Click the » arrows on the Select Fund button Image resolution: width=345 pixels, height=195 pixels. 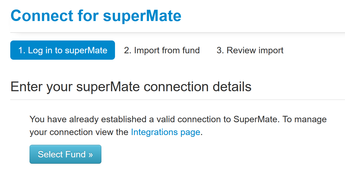click(90, 155)
